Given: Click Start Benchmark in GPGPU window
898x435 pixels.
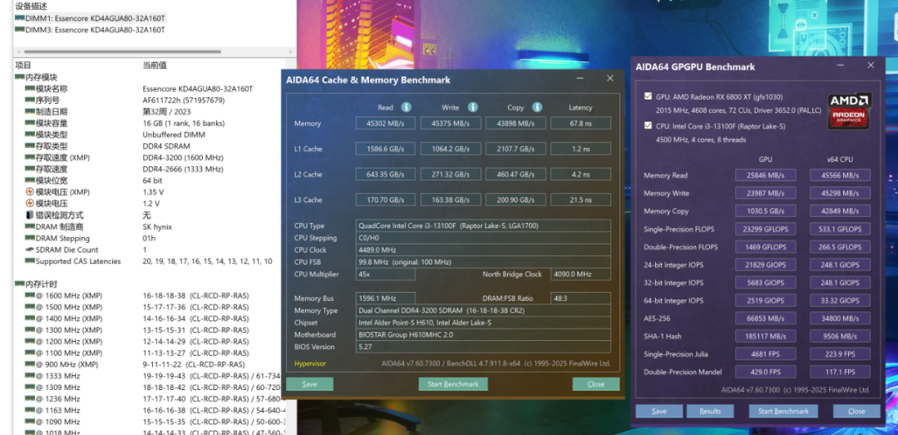Looking at the screenshot, I should point(783,411).
